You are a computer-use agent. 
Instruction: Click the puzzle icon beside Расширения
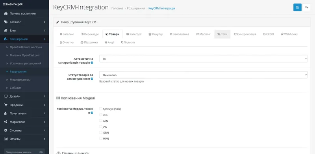click(x=6, y=39)
